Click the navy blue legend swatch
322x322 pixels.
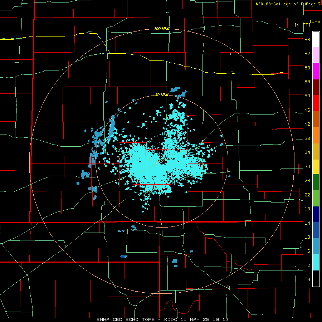pos(316,214)
